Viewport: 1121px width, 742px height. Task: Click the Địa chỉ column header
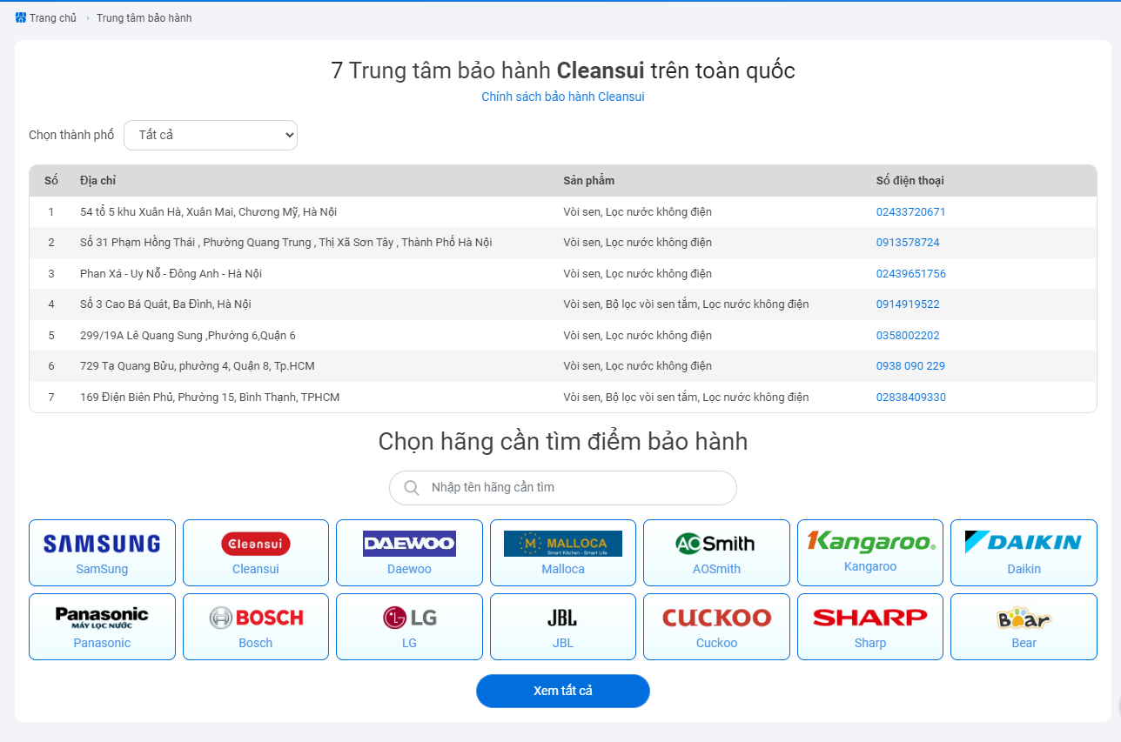97,181
